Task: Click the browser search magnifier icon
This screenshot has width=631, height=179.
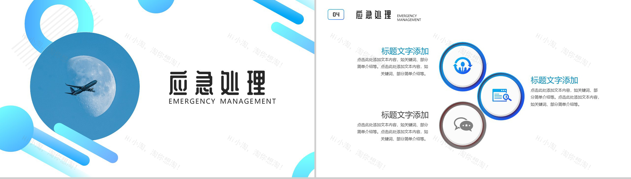Action: pos(501,96)
